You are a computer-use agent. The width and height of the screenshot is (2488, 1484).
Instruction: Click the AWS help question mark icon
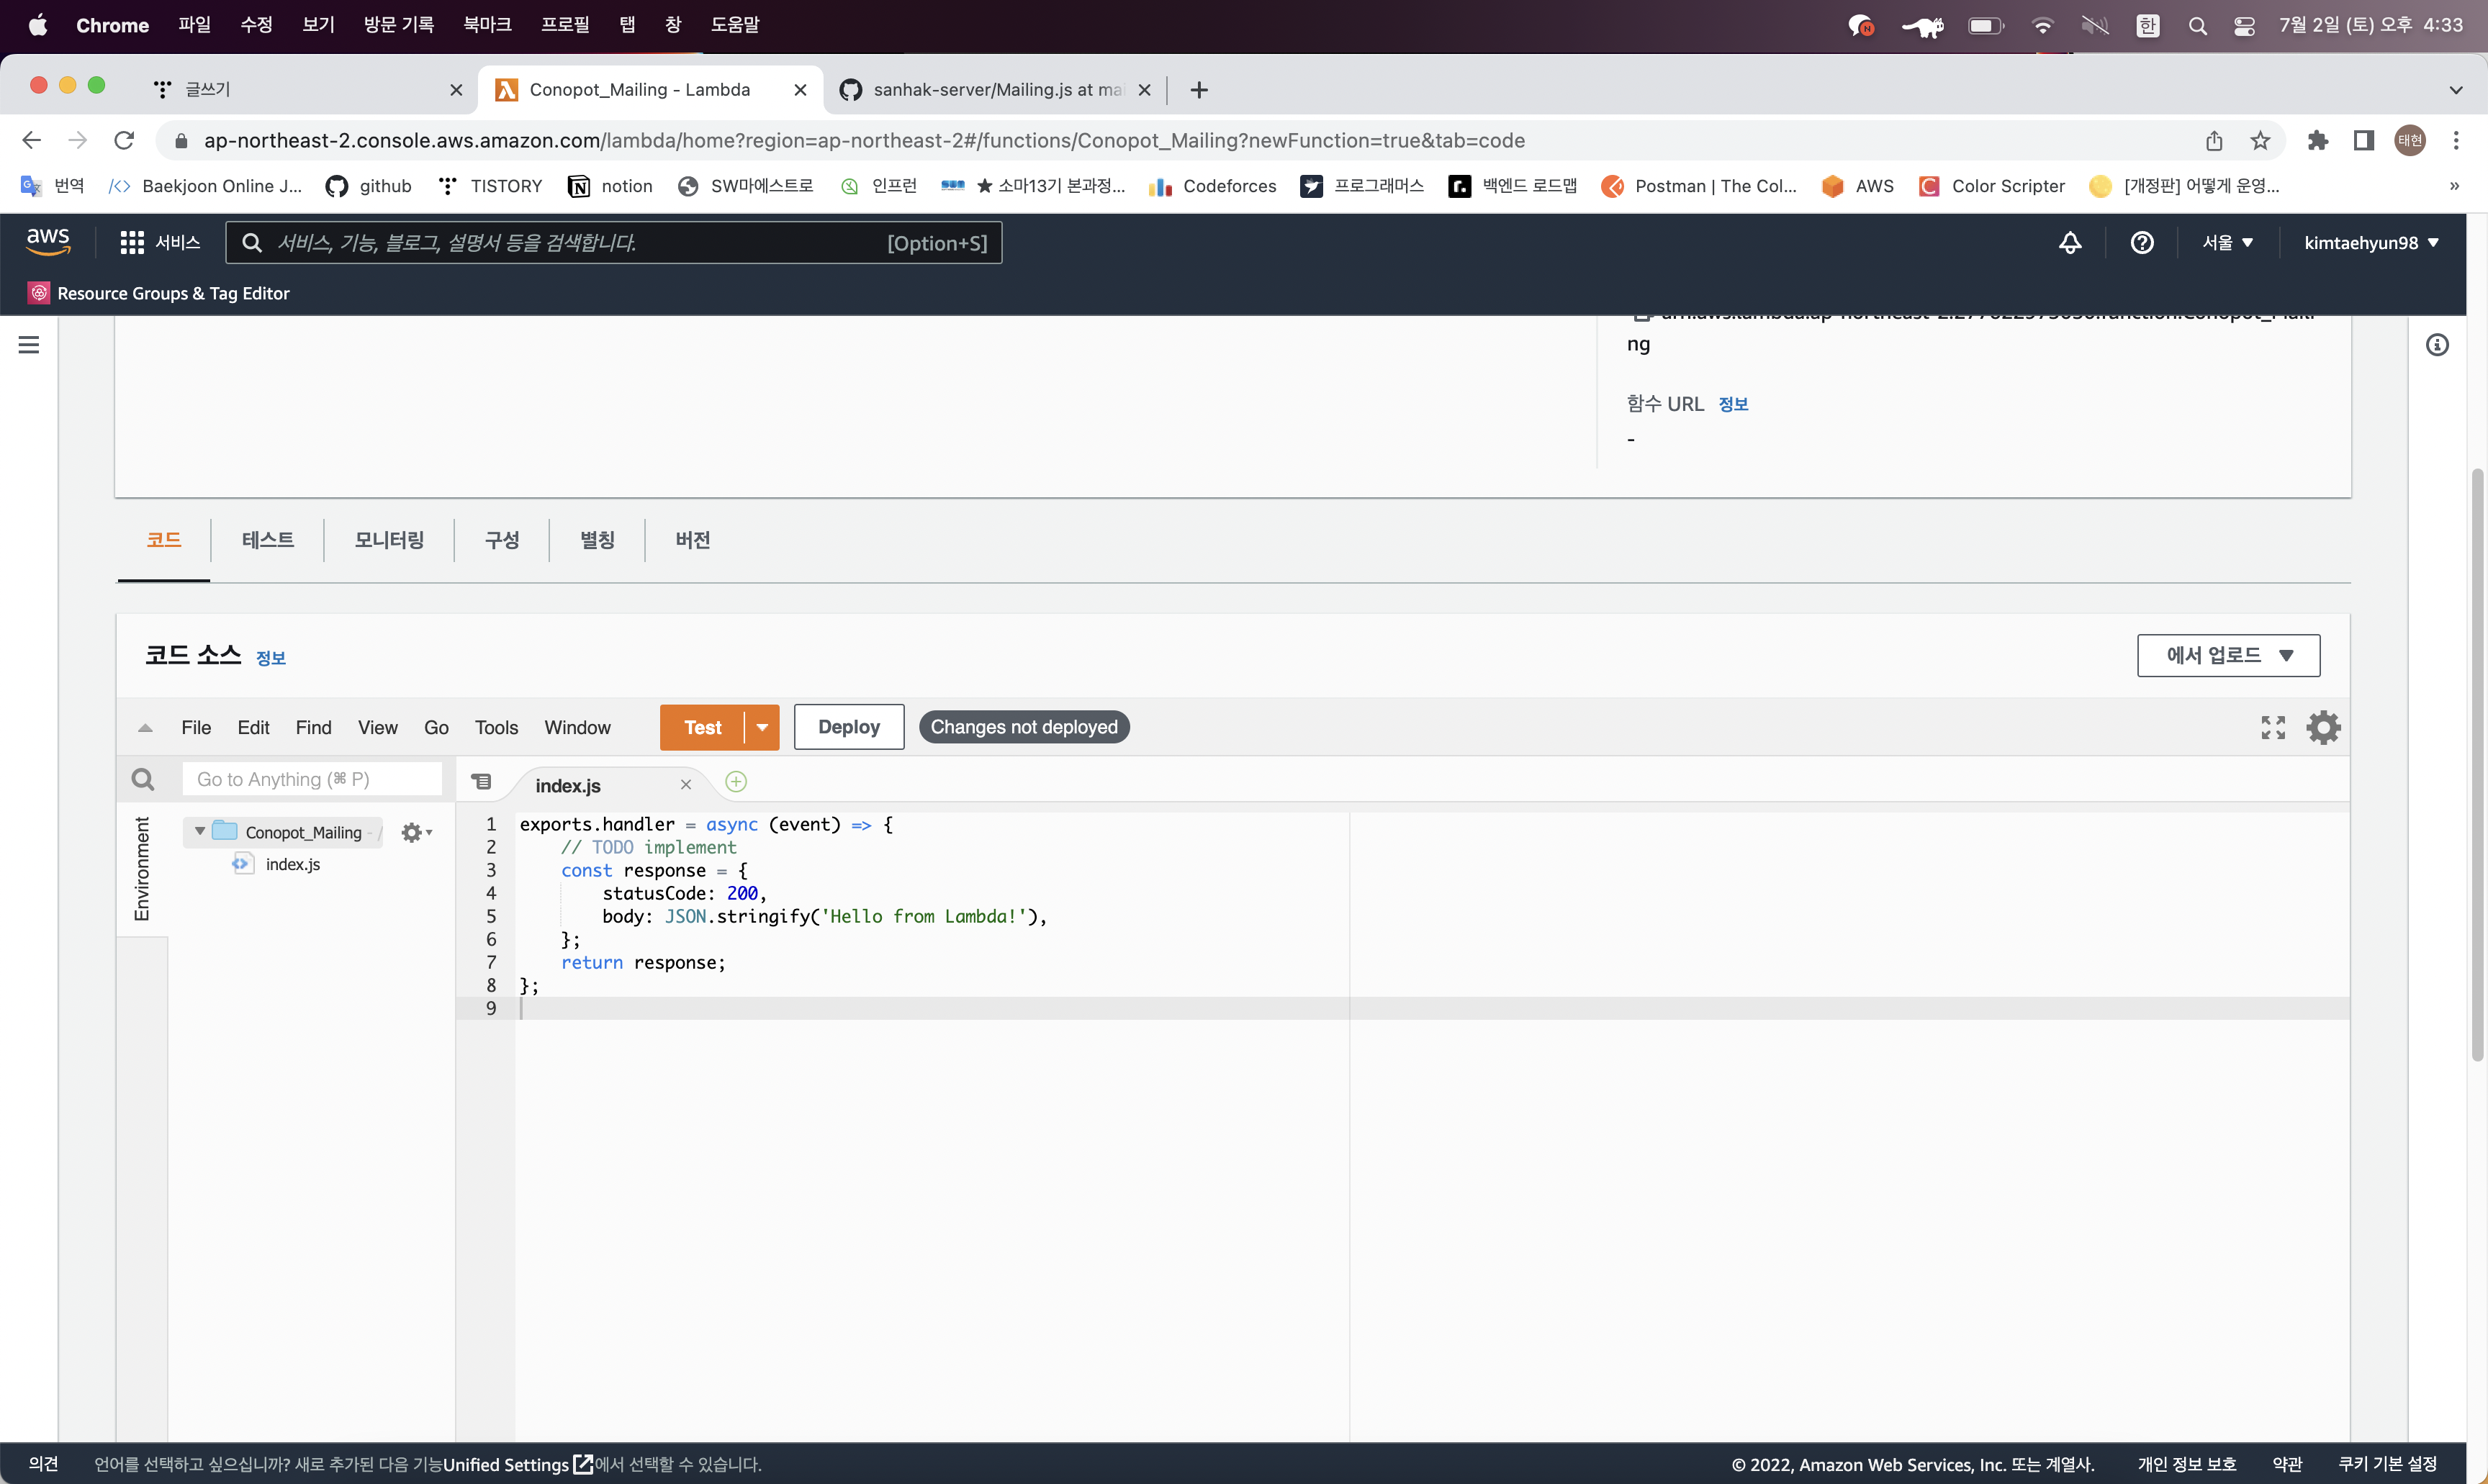click(2141, 243)
